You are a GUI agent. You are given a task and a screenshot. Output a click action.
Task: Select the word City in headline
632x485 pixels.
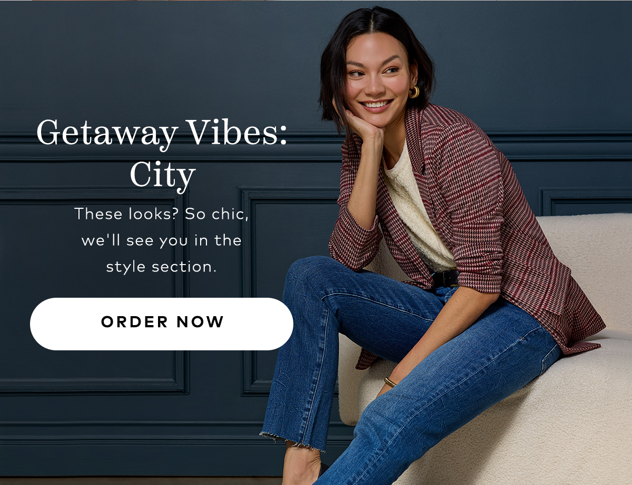point(162,176)
